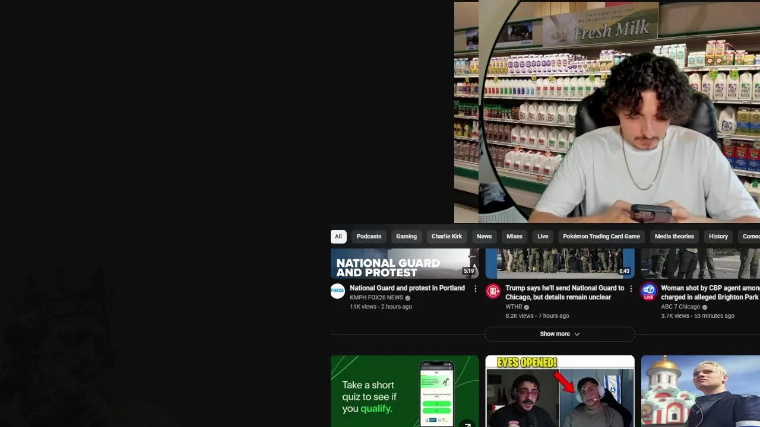Open Woman shot by CBP agent thumbnail
The width and height of the screenshot is (760, 427).
tap(701, 263)
